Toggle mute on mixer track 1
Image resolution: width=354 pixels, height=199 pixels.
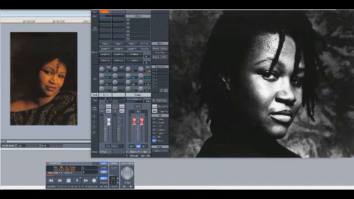(x=108, y=111)
